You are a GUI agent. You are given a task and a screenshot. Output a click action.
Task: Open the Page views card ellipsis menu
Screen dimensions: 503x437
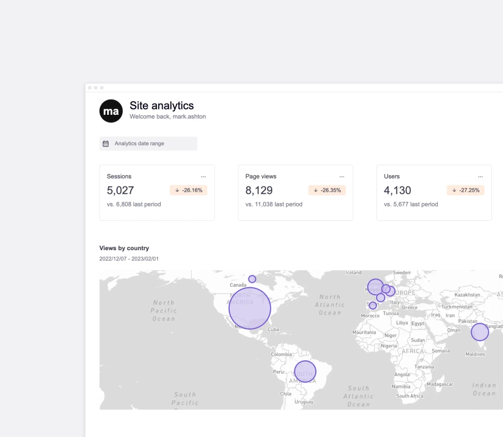tap(342, 177)
